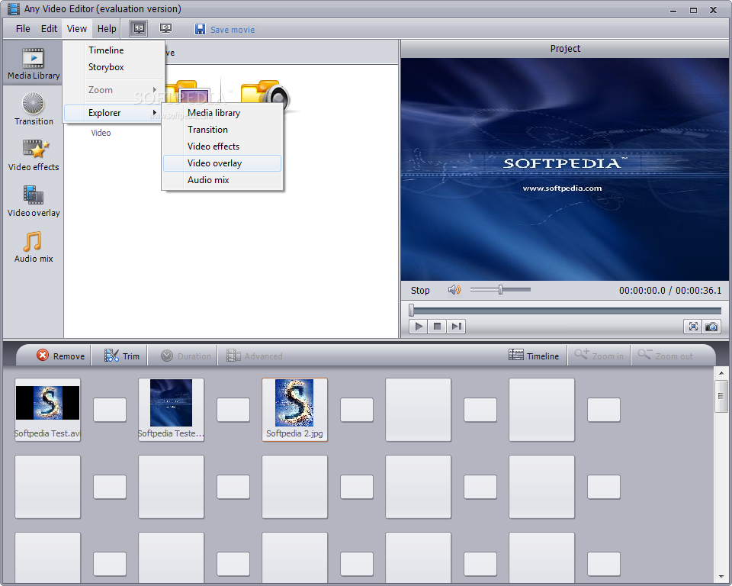Screen dimensions: 732x586
Task: Click transition slot after Softpedia Test.avi
Action: (x=110, y=410)
